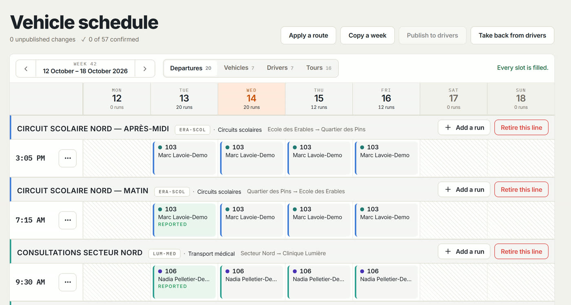Go to previous week using left chevron

click(26, 69)
